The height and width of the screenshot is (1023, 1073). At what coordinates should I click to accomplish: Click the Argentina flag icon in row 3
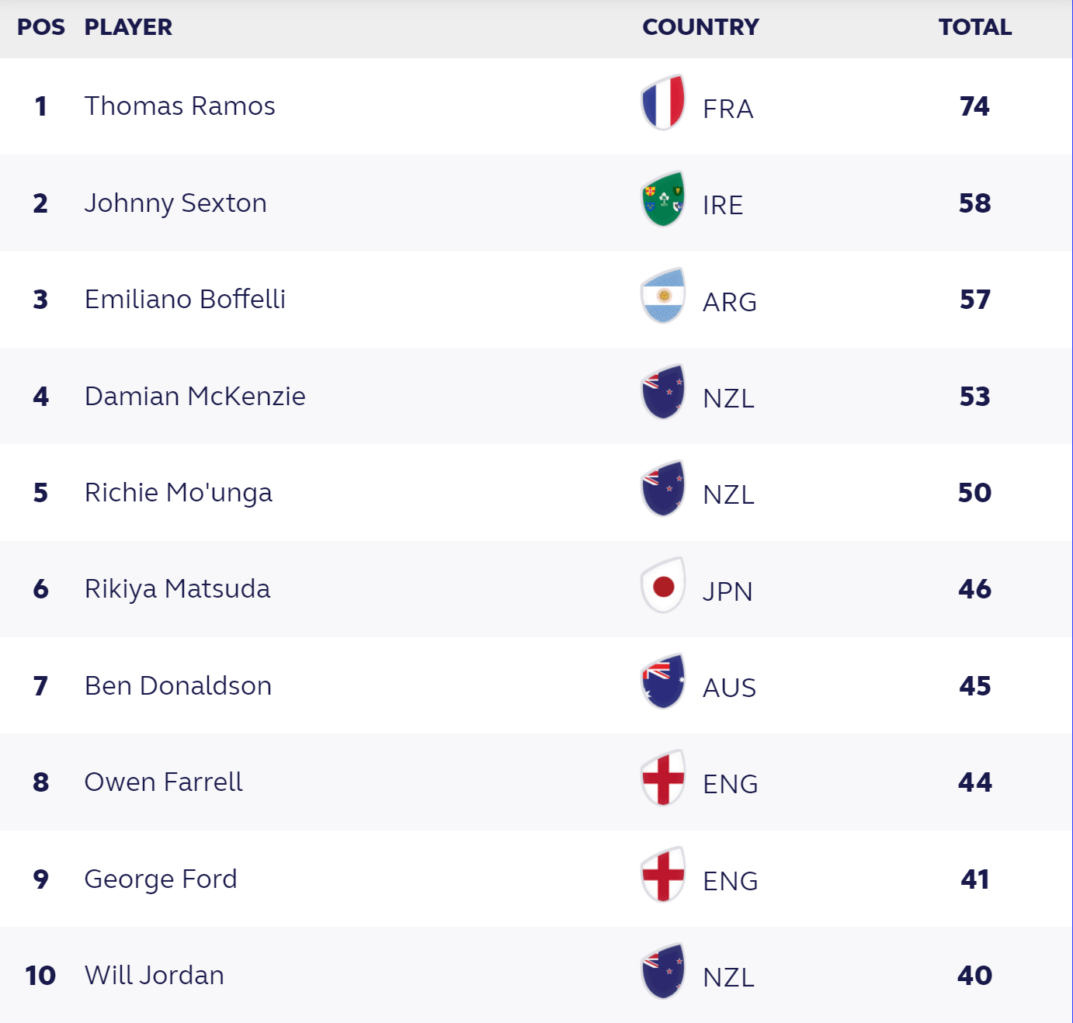663,296
